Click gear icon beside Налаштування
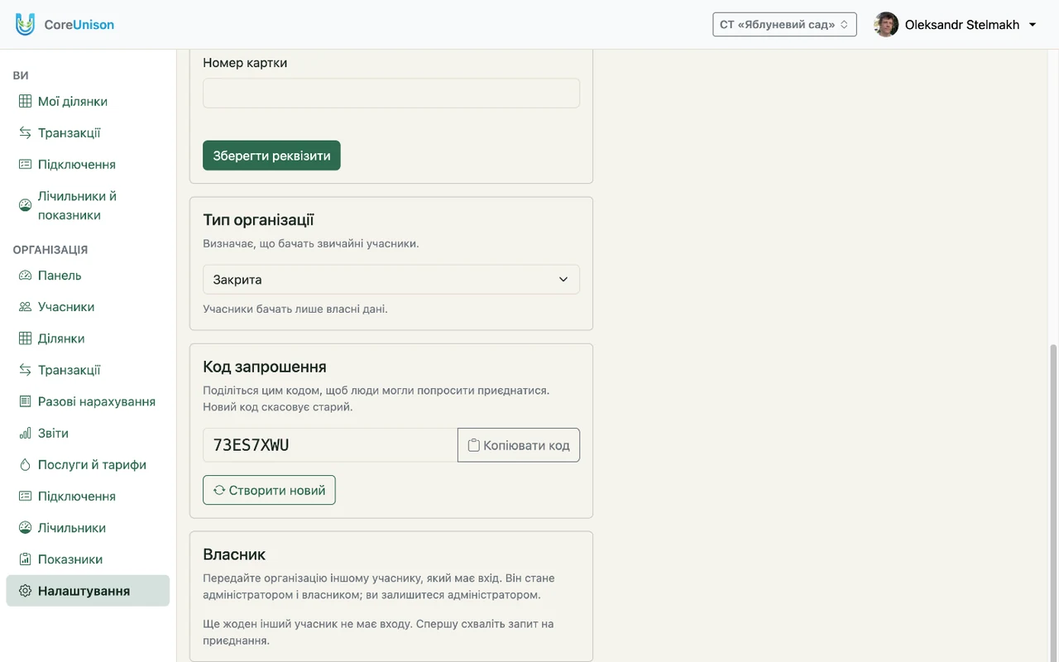 pos(26,591)
